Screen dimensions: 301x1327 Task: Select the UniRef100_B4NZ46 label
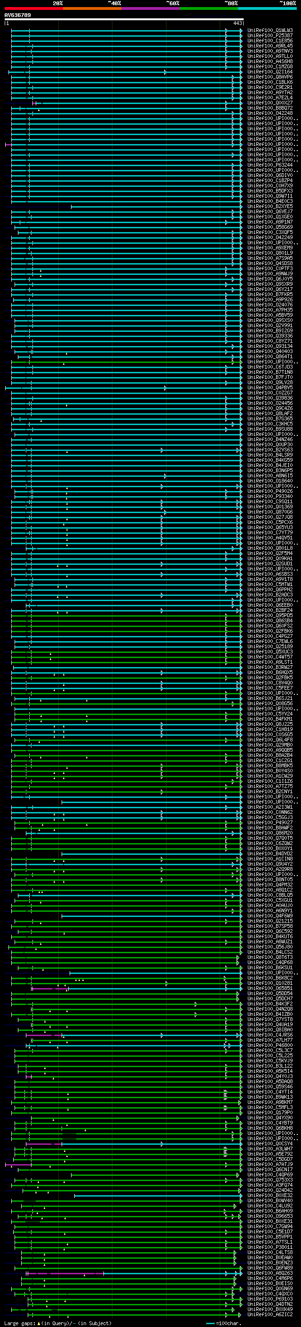(270, 439)
